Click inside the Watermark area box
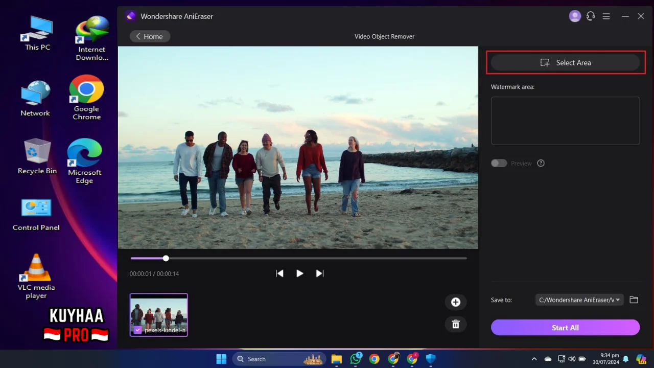 565,121
